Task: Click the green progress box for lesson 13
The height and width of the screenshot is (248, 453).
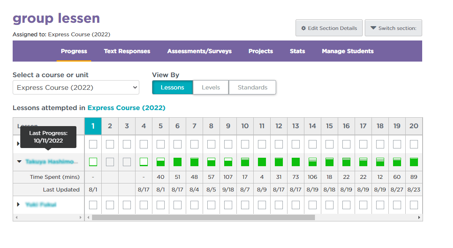Action: (x=296, y=162)
